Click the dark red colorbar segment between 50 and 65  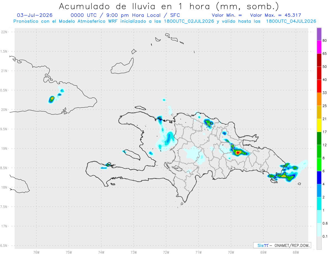point(319,60)
